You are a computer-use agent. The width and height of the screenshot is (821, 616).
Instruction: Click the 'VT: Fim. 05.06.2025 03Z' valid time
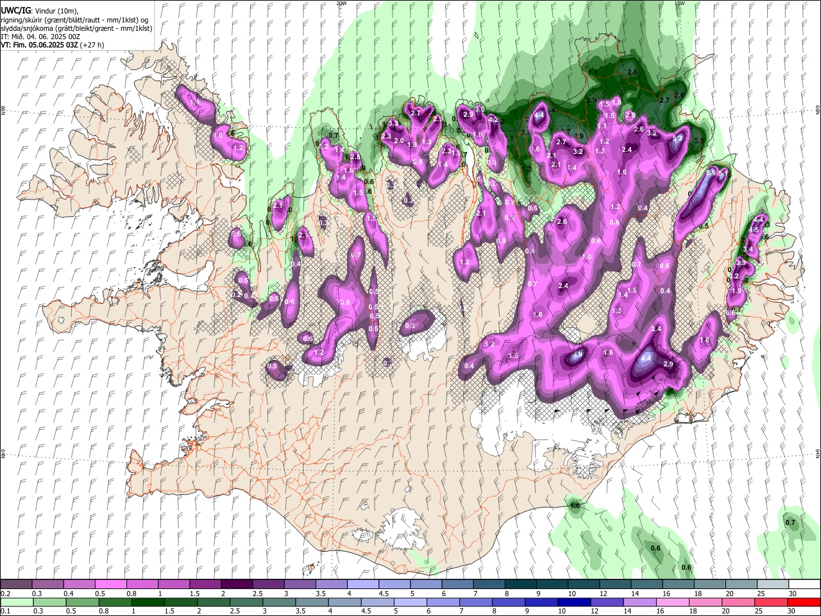point(38,45)
